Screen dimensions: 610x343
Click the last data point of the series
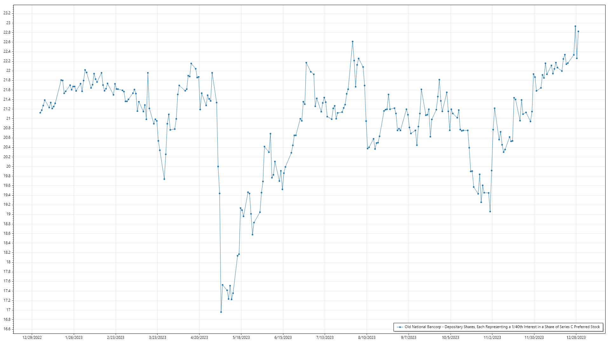click(578, 31)
